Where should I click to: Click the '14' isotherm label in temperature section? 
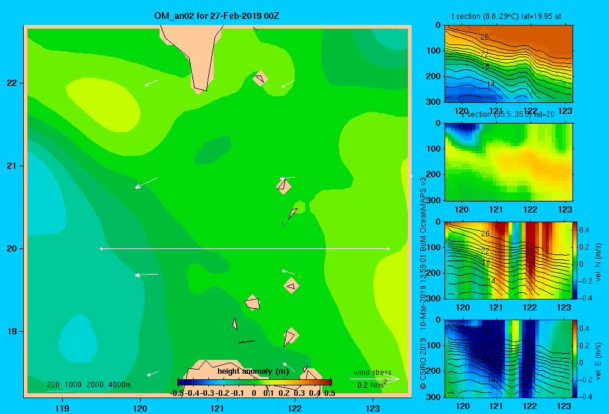click(x=490, y=84)
